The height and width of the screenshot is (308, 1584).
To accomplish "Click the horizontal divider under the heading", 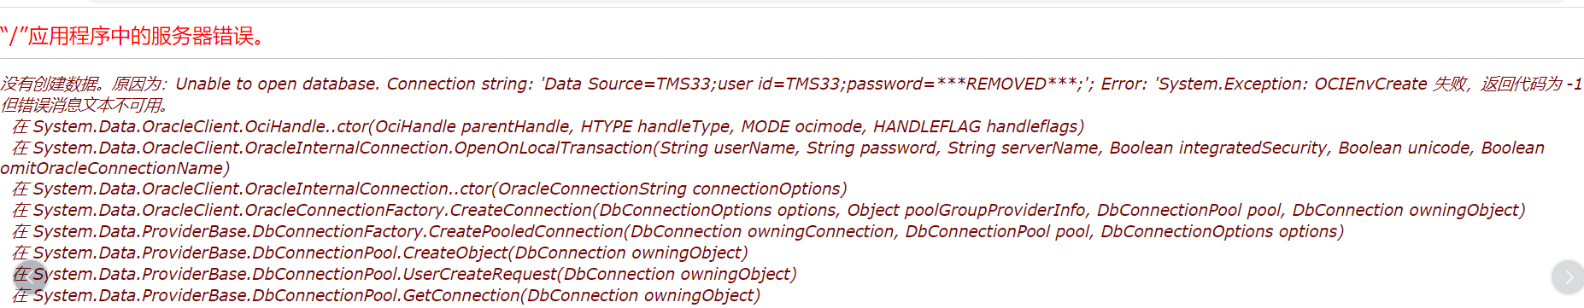I will 792,58.
